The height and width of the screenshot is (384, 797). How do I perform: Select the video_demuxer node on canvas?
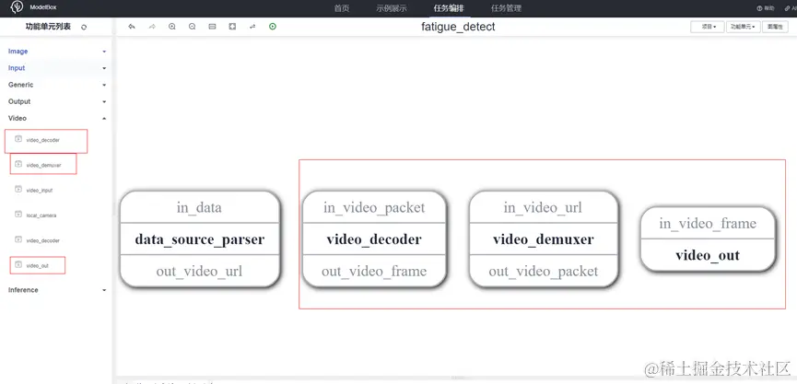pyautogui.click(x=544, y=239)
